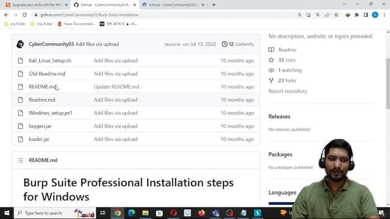Open the Windows Start menu
Screen dimensions: 390x219
[x=7, y=213]
